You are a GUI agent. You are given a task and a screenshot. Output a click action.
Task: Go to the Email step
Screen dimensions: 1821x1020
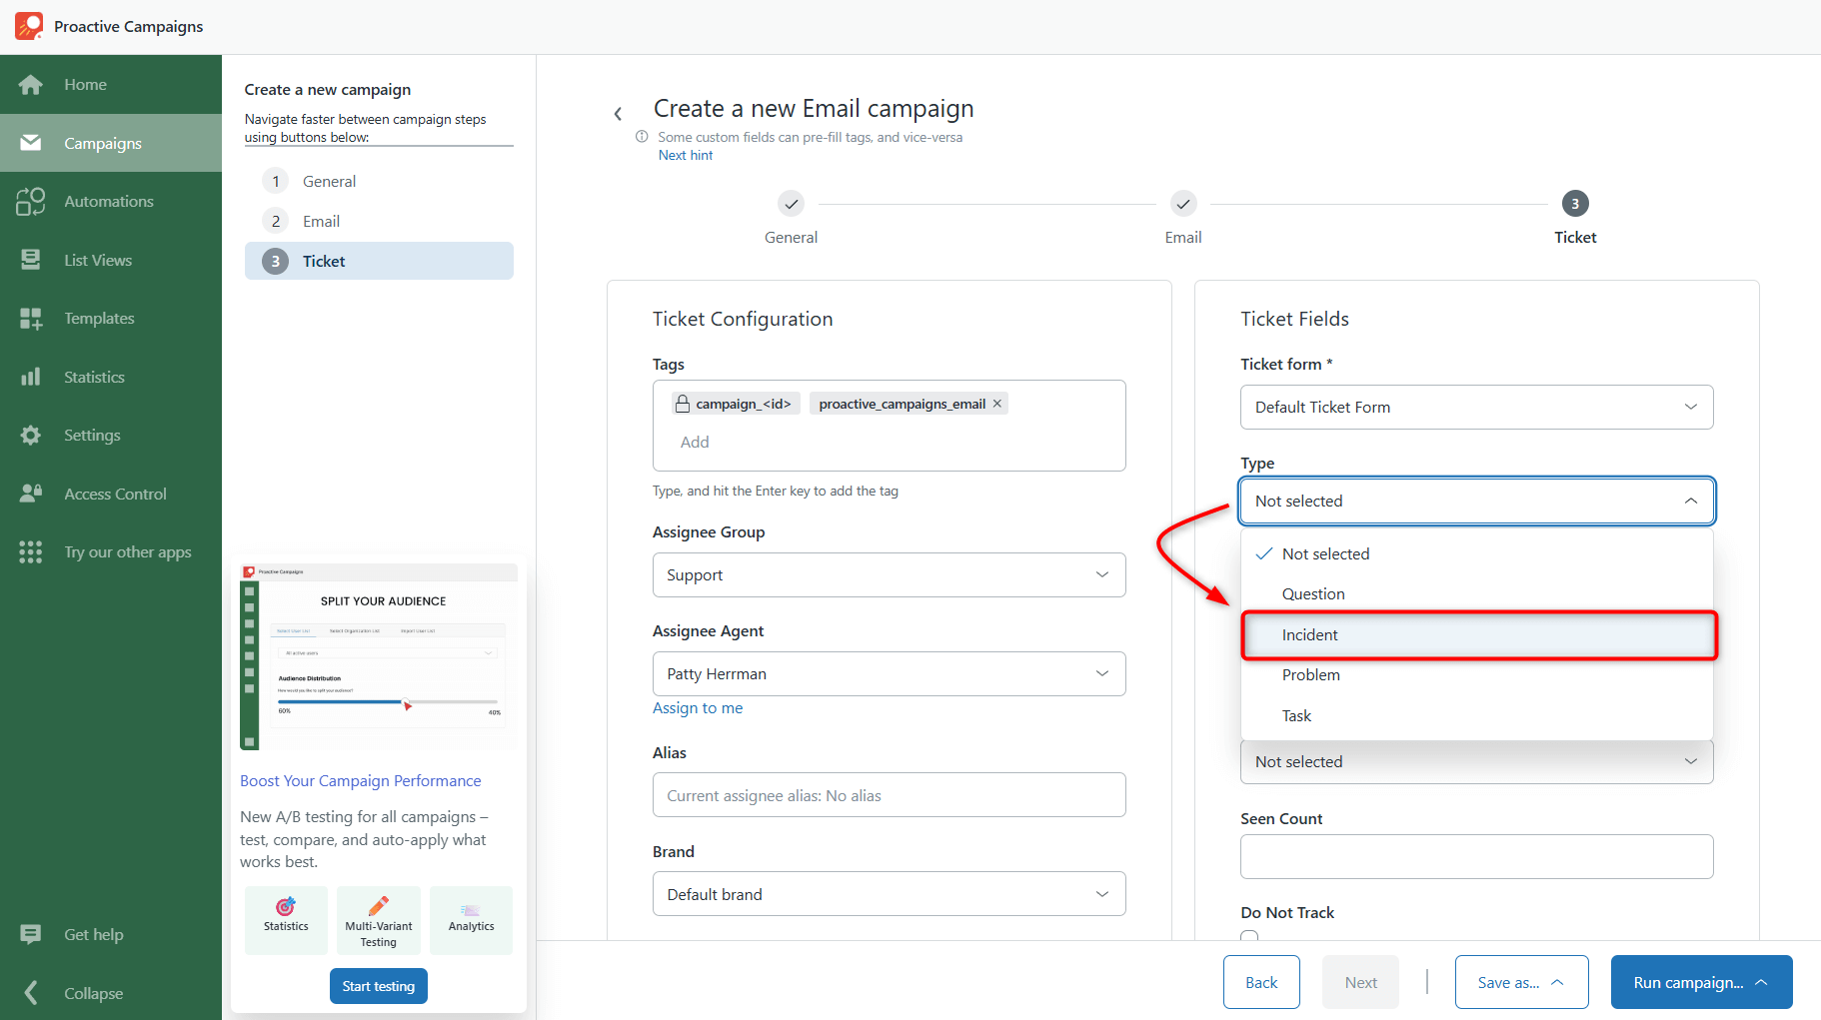321,221
